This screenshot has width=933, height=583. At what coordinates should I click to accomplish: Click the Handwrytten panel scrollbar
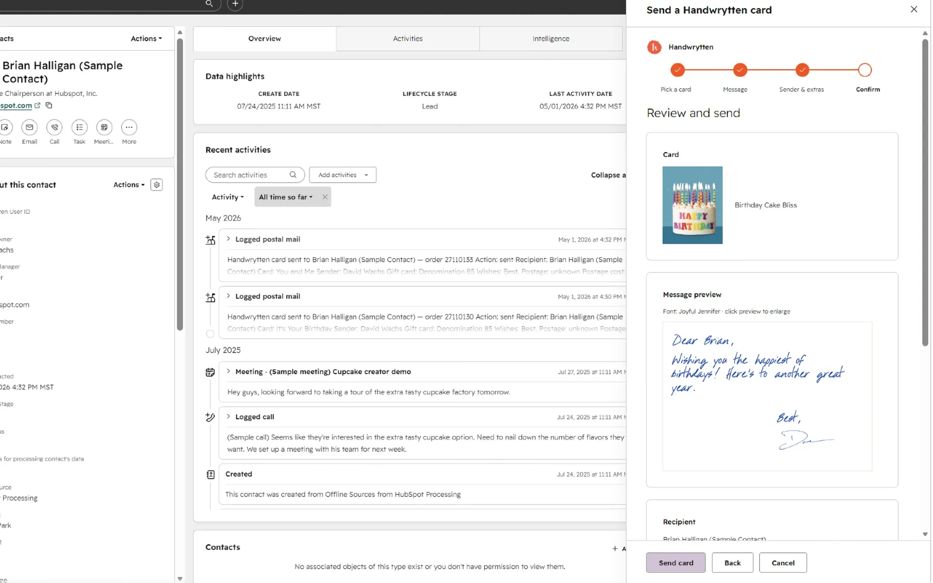point(925,192)
